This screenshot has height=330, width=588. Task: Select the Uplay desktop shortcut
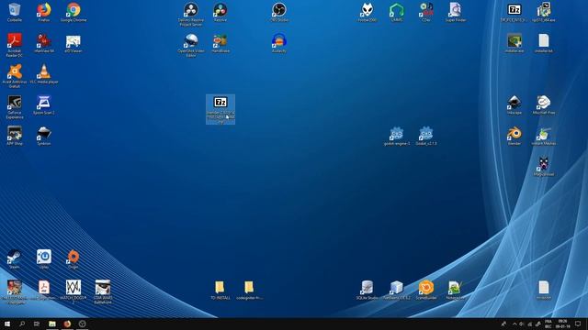coord(44,258)
